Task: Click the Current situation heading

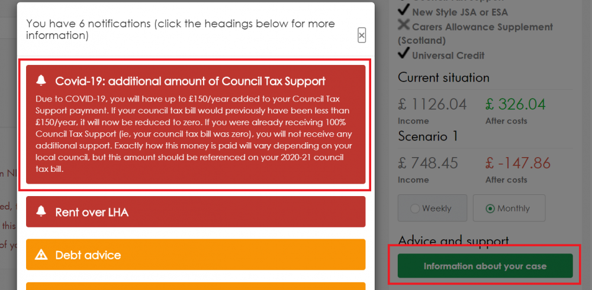Action: tap(443, 77)
